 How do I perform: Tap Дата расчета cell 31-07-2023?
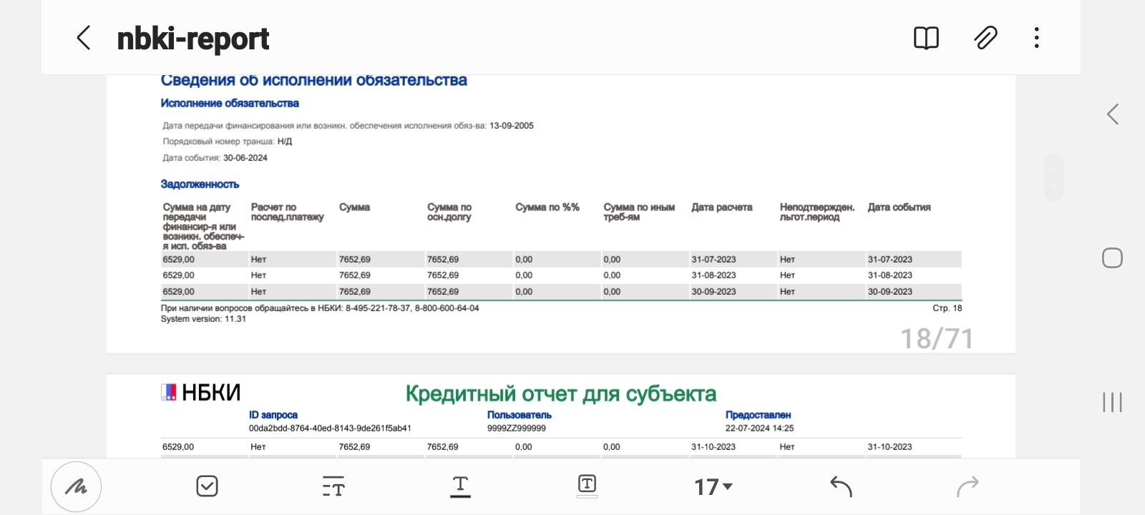713,260
